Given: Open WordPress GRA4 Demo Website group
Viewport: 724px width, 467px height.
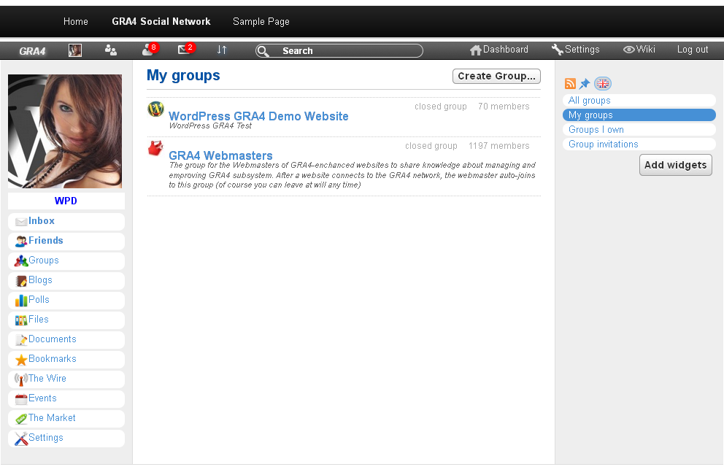Looking at the screenshot, I should (258, 116).
